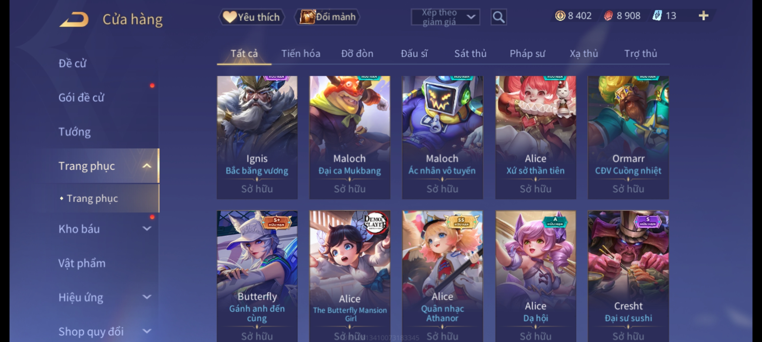
Task: Select the Cresht Đại sư sushi skin card
Action: (x=628, y=276)
